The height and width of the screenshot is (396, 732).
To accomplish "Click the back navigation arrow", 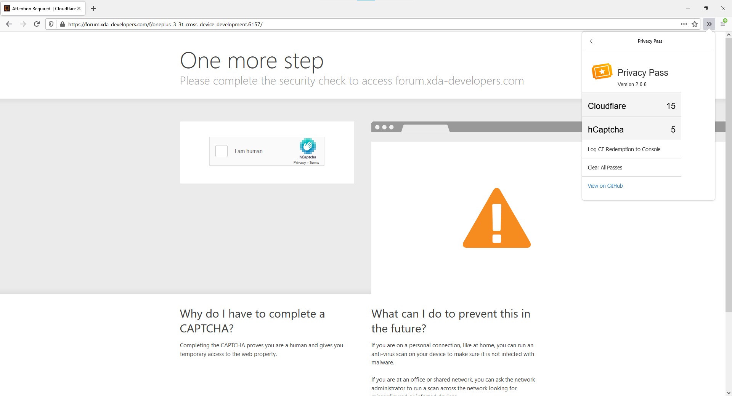I will click(x=9, y=24).
